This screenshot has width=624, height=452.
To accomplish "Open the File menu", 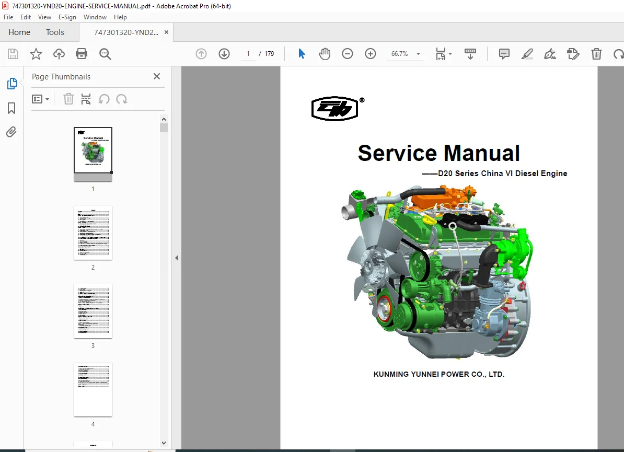I will pyautogui.click(x=8, y=17).
